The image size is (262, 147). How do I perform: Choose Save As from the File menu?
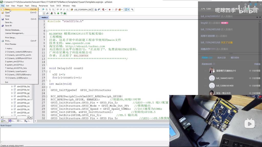(x=9, y=22)
